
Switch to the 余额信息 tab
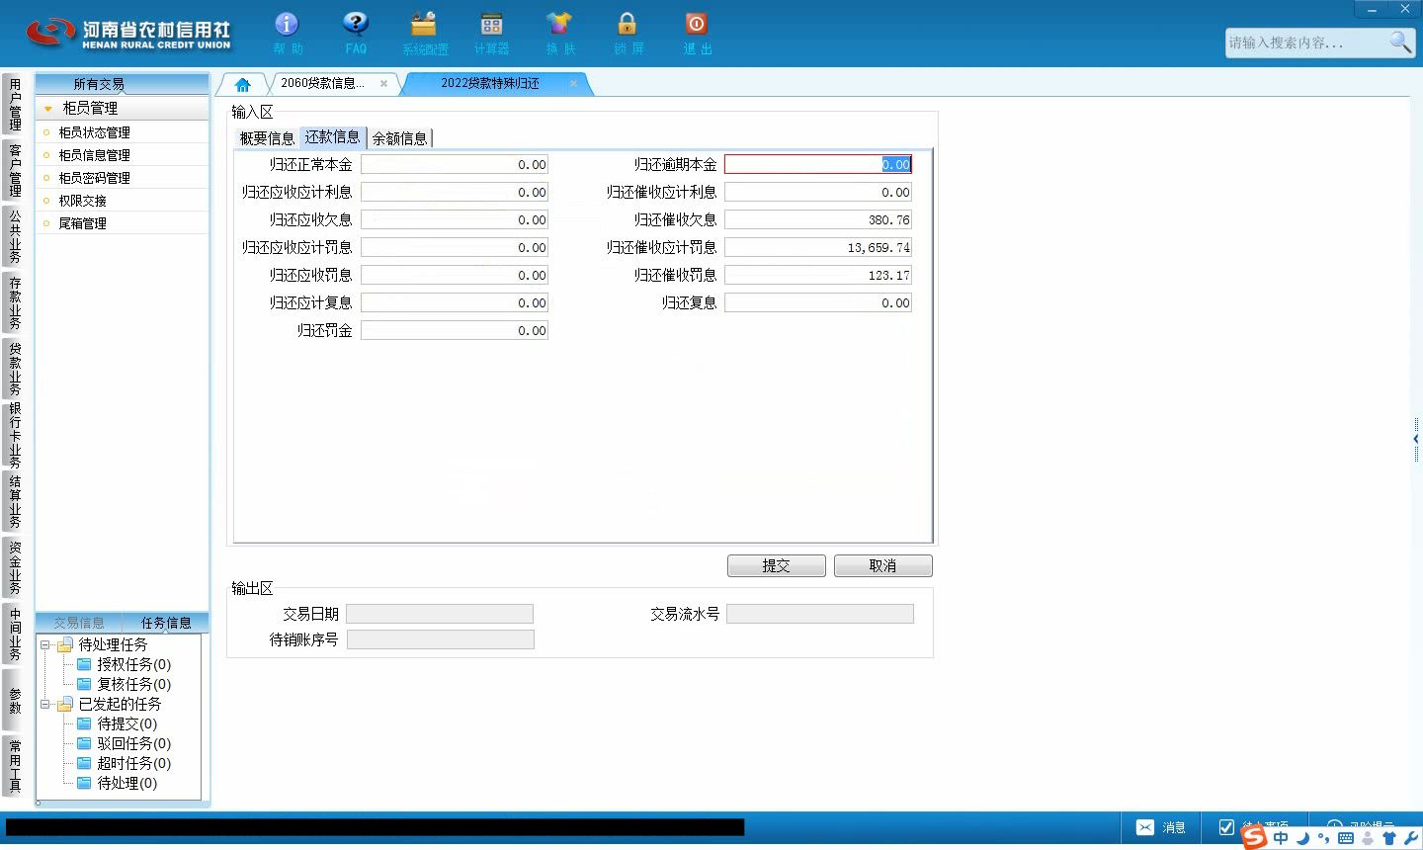(x=400, y=138)
